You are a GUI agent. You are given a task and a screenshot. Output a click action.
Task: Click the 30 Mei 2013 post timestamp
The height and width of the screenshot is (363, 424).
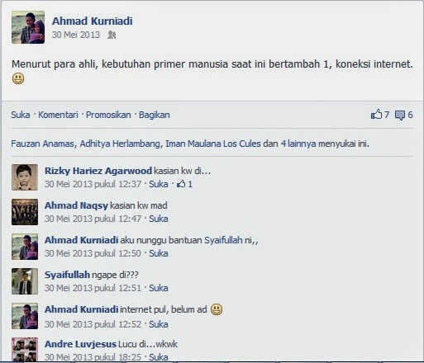tap(76, 35)
